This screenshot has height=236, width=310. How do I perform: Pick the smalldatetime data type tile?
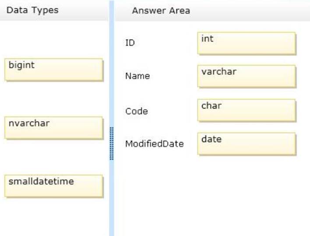tap(54, 186)
